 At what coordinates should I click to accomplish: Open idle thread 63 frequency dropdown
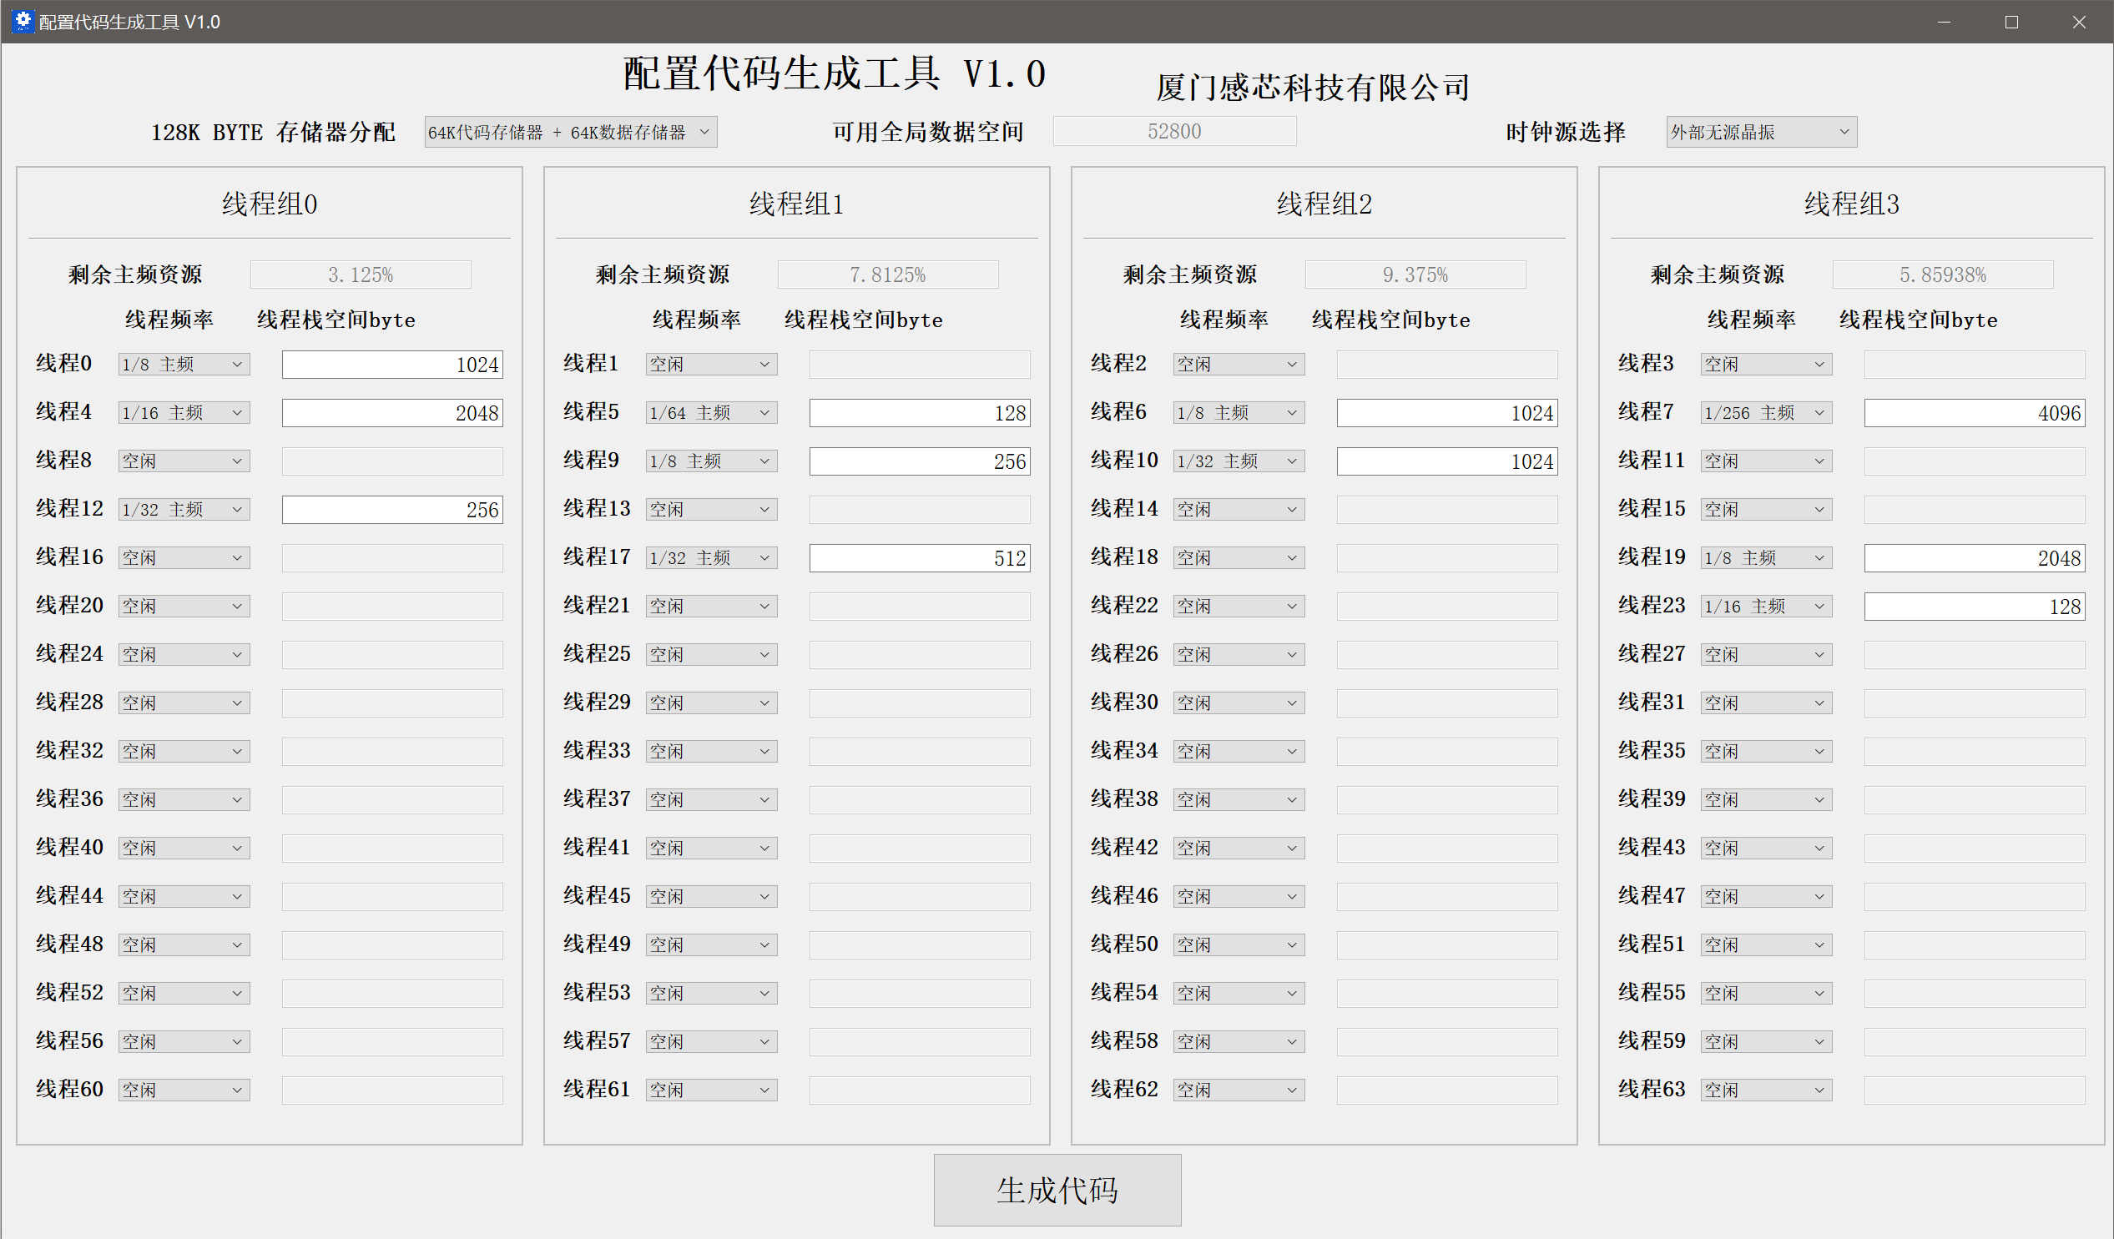(1766, 1090)
